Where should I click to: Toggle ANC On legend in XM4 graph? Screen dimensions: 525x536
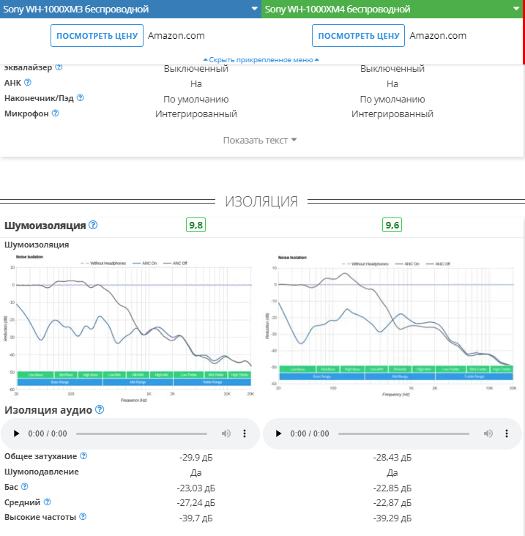(x=407, y=264)
